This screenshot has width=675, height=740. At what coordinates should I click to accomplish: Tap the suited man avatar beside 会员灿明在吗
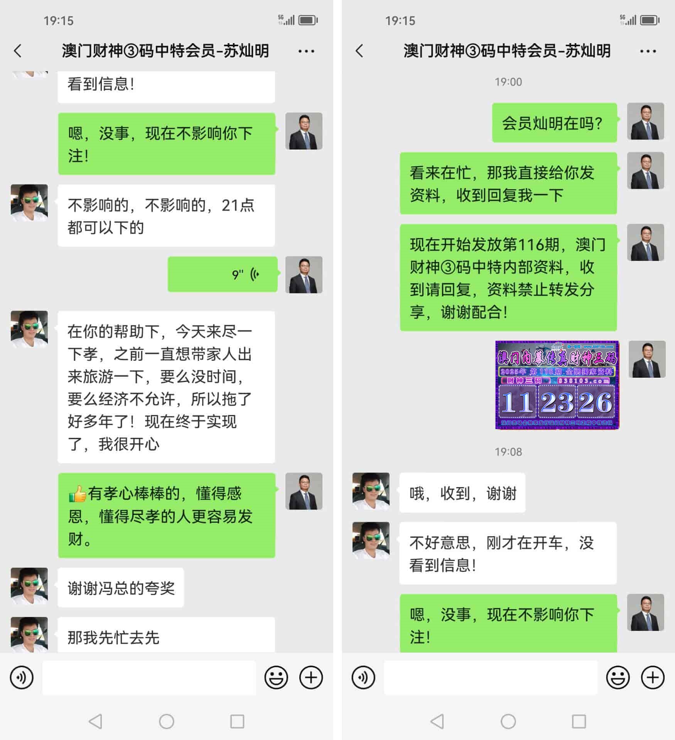tap(645, 121)
